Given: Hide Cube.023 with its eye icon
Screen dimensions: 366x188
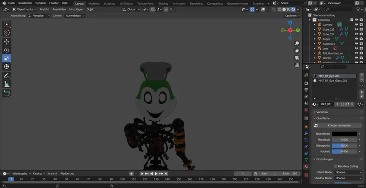Looking at the screenshot, I should (356, 29).
